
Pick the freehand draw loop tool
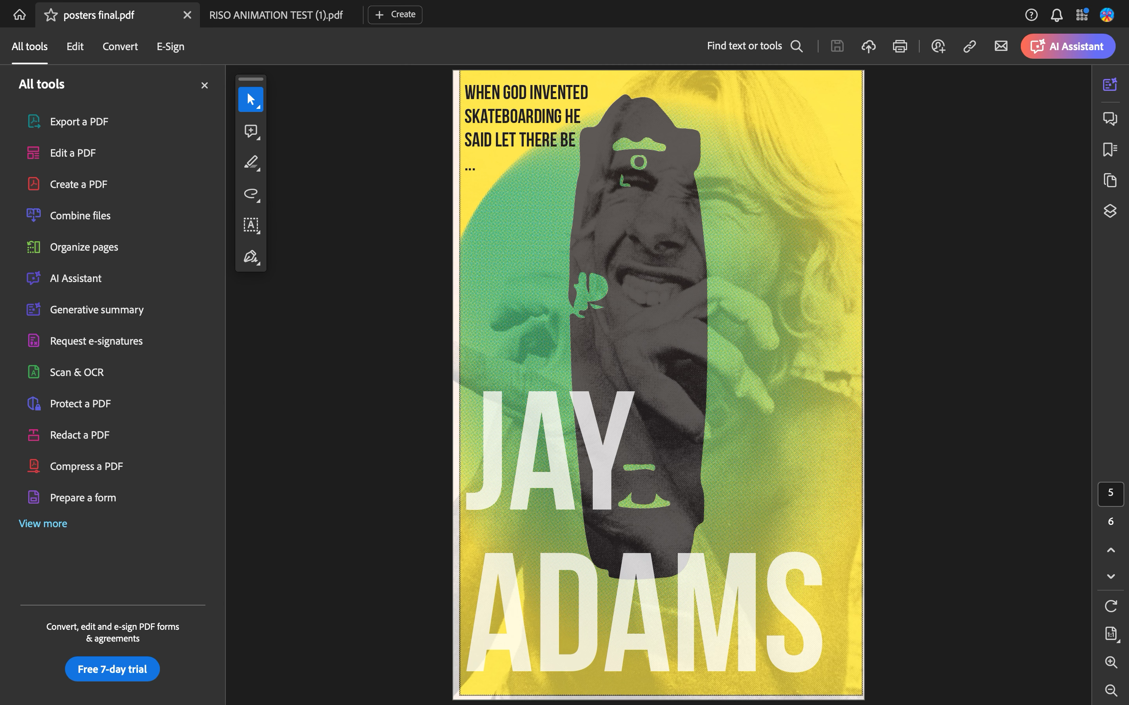pyautogui.click(x=250, y=193)
